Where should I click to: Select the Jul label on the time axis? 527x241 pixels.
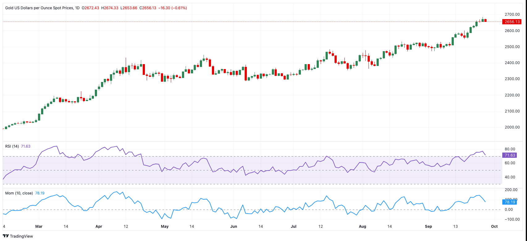pyautogui.click(x=293, y=227)
